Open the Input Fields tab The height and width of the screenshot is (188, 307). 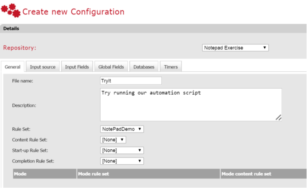point(77,67)
